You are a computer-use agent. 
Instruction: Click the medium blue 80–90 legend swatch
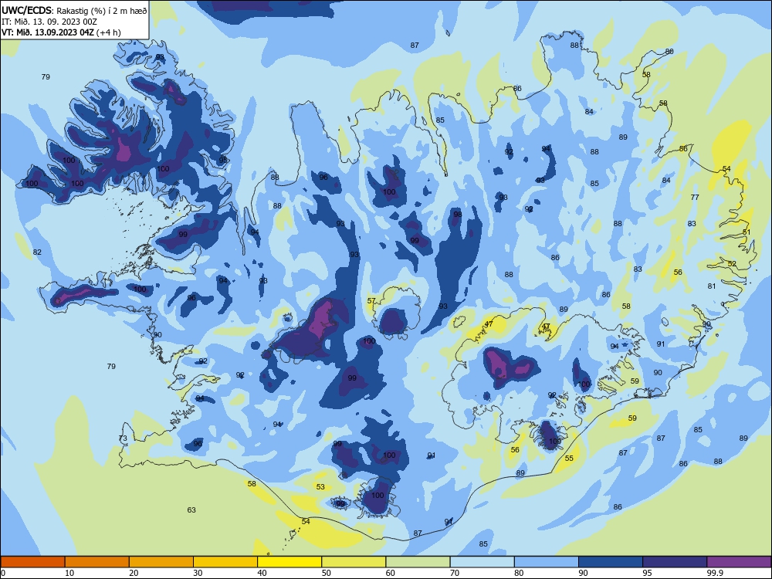click(547, 562)
